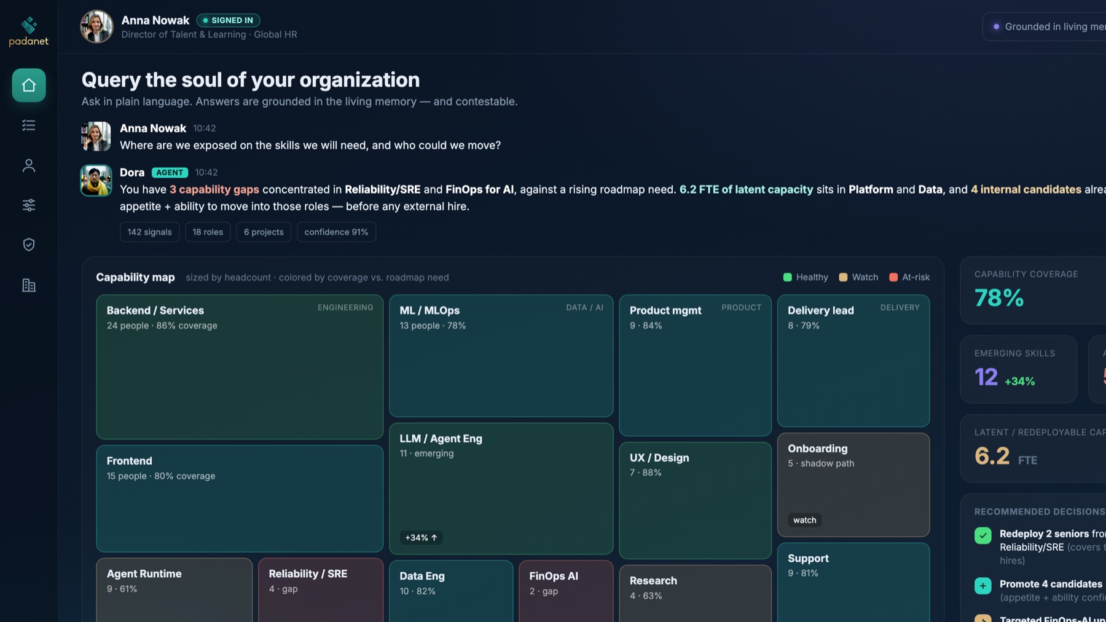Click the +34% badge on LLM tile

[421, 538]
